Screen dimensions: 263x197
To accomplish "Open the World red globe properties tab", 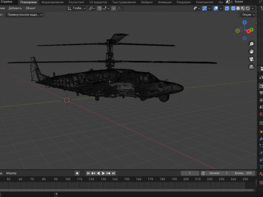I will (x=261, y=114).
